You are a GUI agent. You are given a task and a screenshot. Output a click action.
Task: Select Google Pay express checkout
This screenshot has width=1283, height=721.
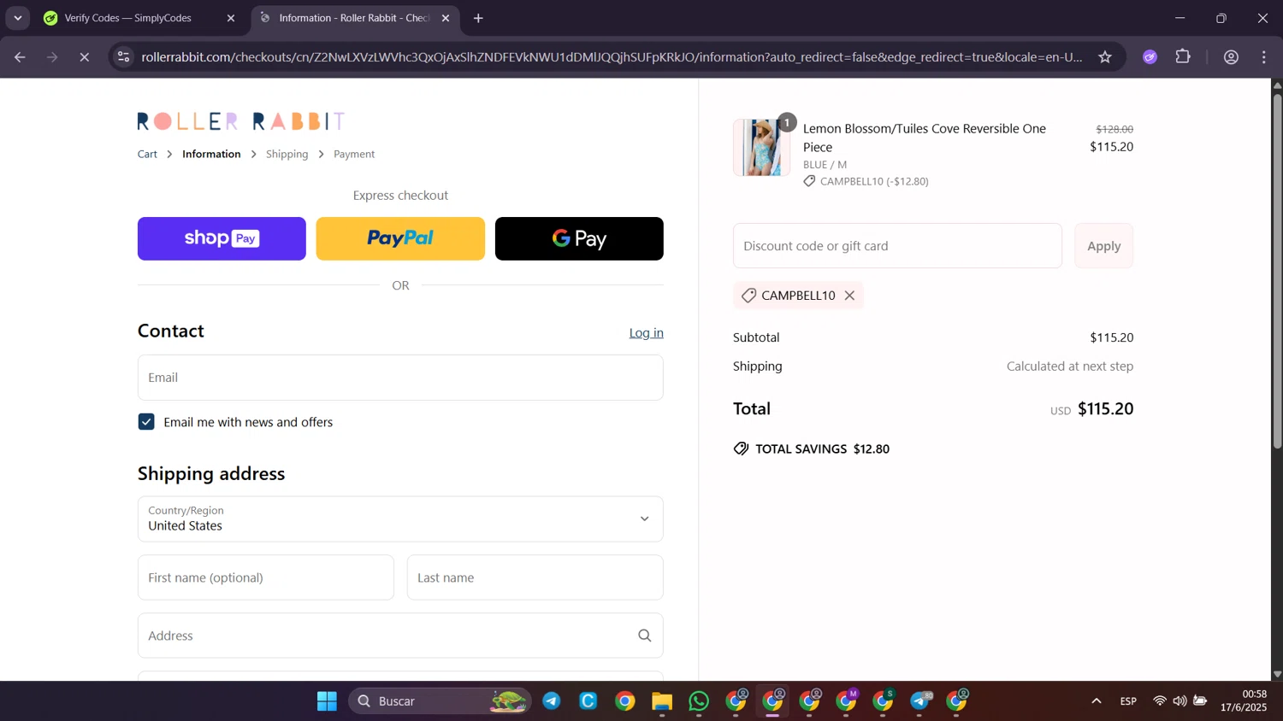pyautogui.click(x=579, y=238)
